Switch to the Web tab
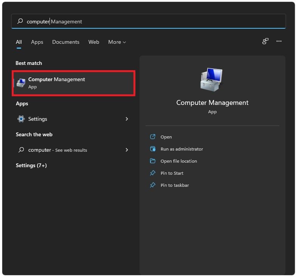Screen dimensions: 296x277 tap(94, 42)
